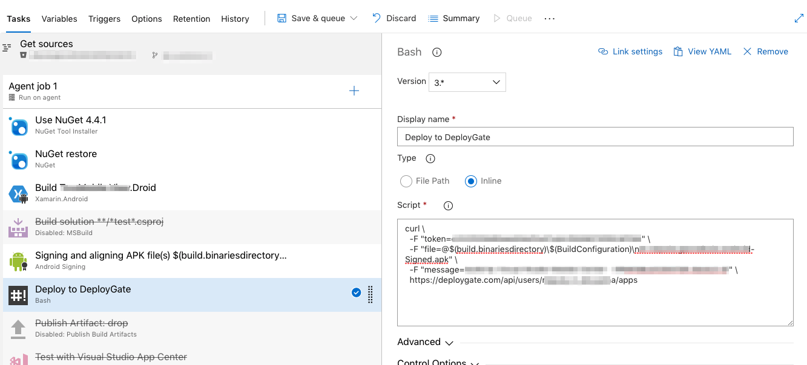Select the disabled Build solution task

(192, 227)
